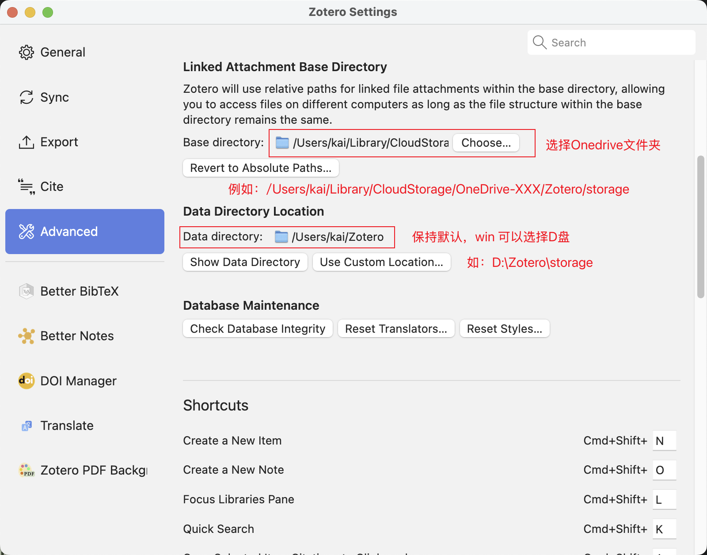Click the General gear icon

pos(27,52)
